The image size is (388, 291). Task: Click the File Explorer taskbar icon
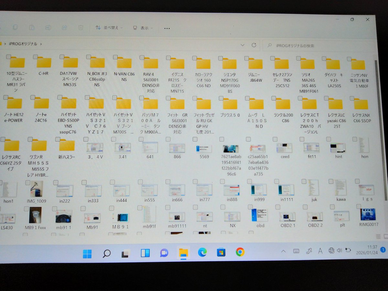tap(183, 253)
